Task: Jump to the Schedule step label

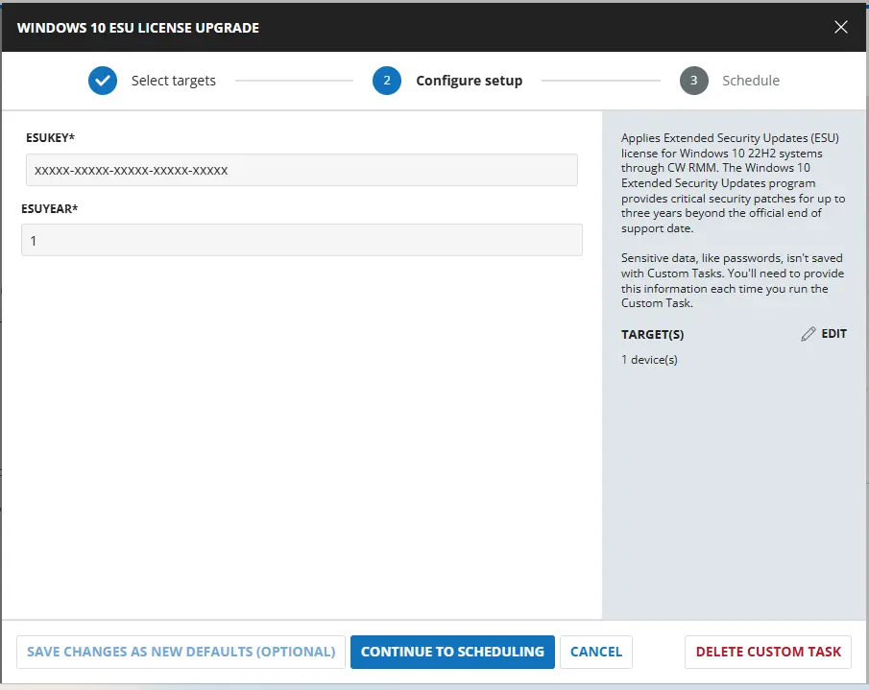Action: (x=750, y=81)
